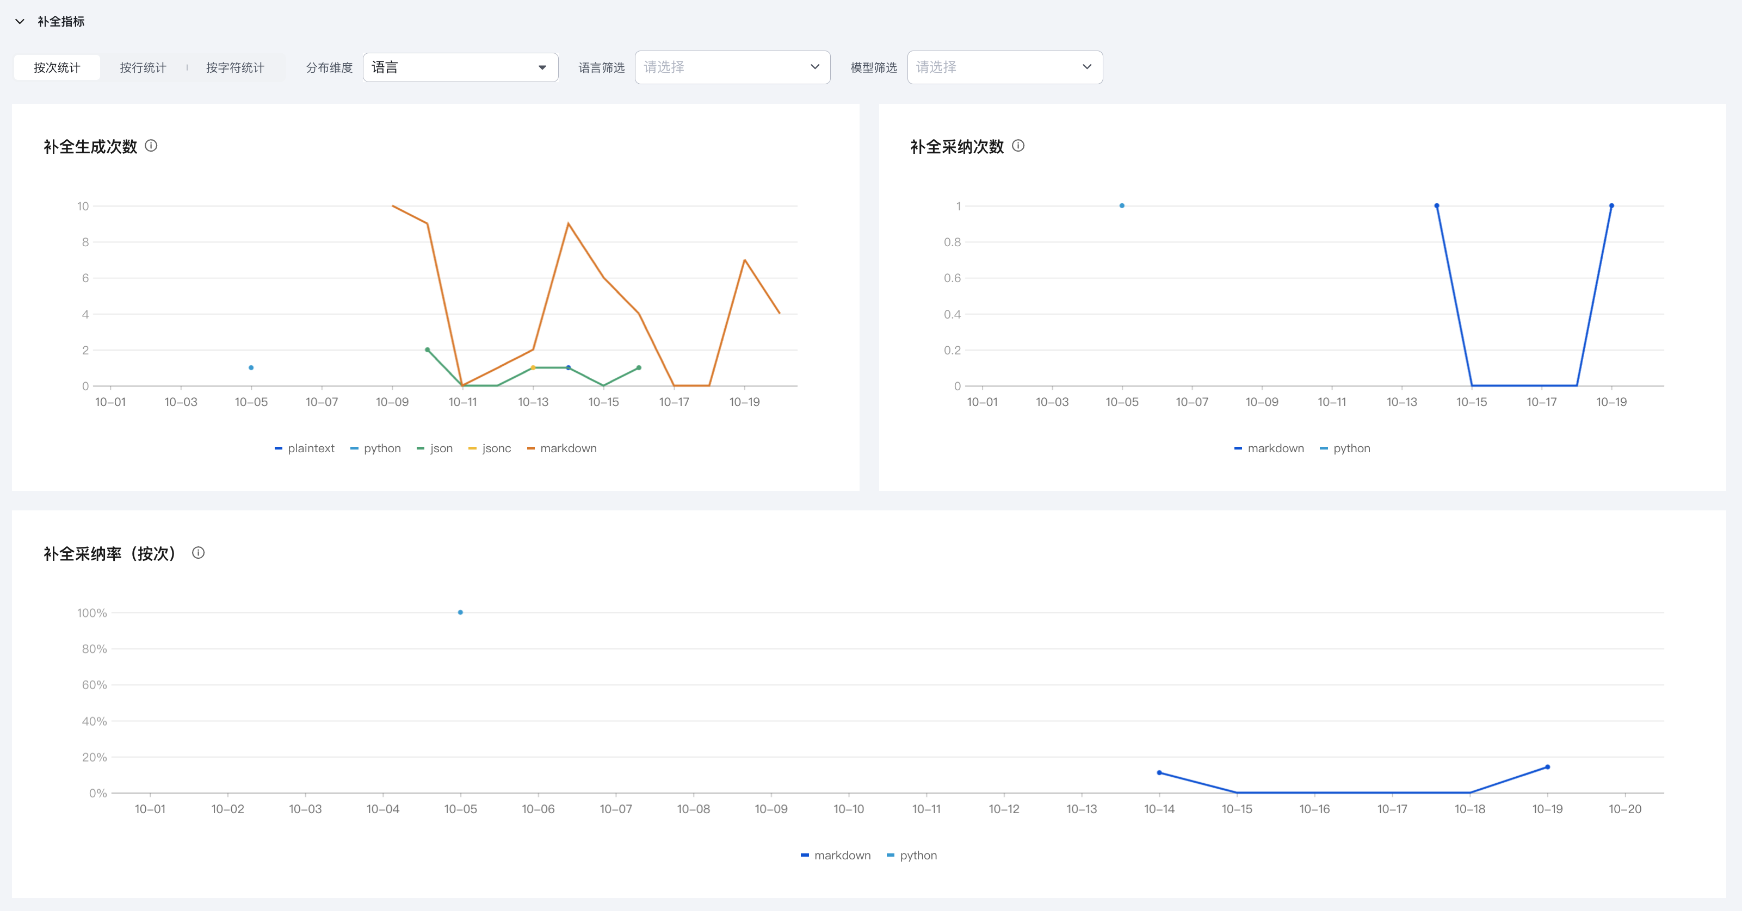Click markdown point at 10-19 in 补全采纳率 chart
The width and height of the screenshot is (1742, 911).
tap(1547, 767)
